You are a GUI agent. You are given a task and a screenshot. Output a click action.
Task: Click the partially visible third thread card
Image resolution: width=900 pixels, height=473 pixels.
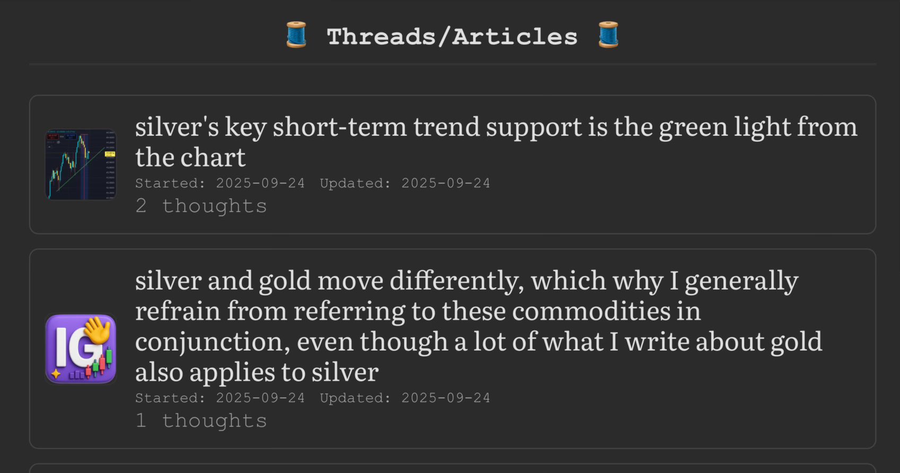pyautogui.click(x=452, y=468)
